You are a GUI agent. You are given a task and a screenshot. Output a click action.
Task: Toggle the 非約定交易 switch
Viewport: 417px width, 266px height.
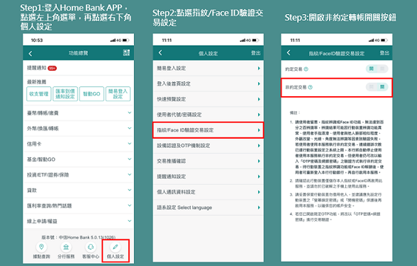[x=377, y=87]
